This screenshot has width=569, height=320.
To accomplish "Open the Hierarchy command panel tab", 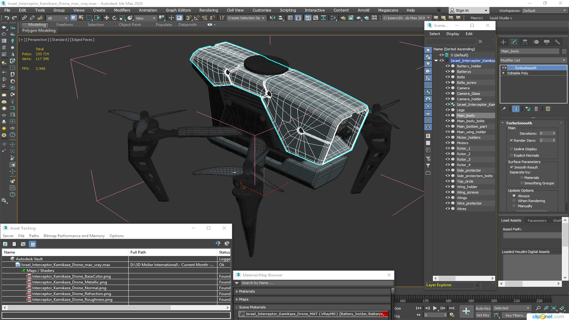I will (x=525, y=42).
